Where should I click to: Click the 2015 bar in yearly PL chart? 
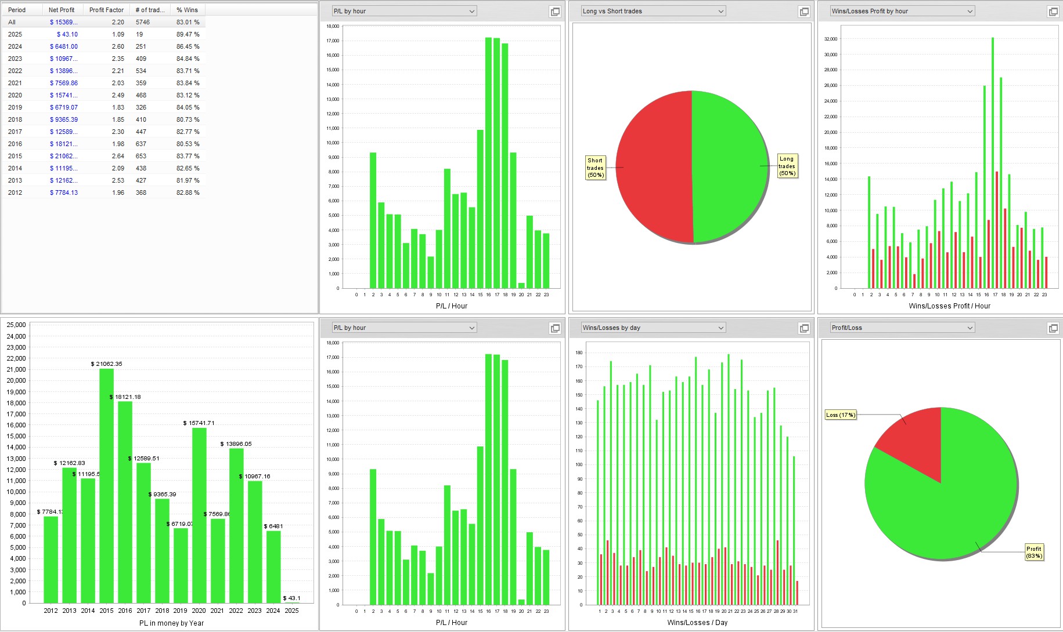[106, 486]
